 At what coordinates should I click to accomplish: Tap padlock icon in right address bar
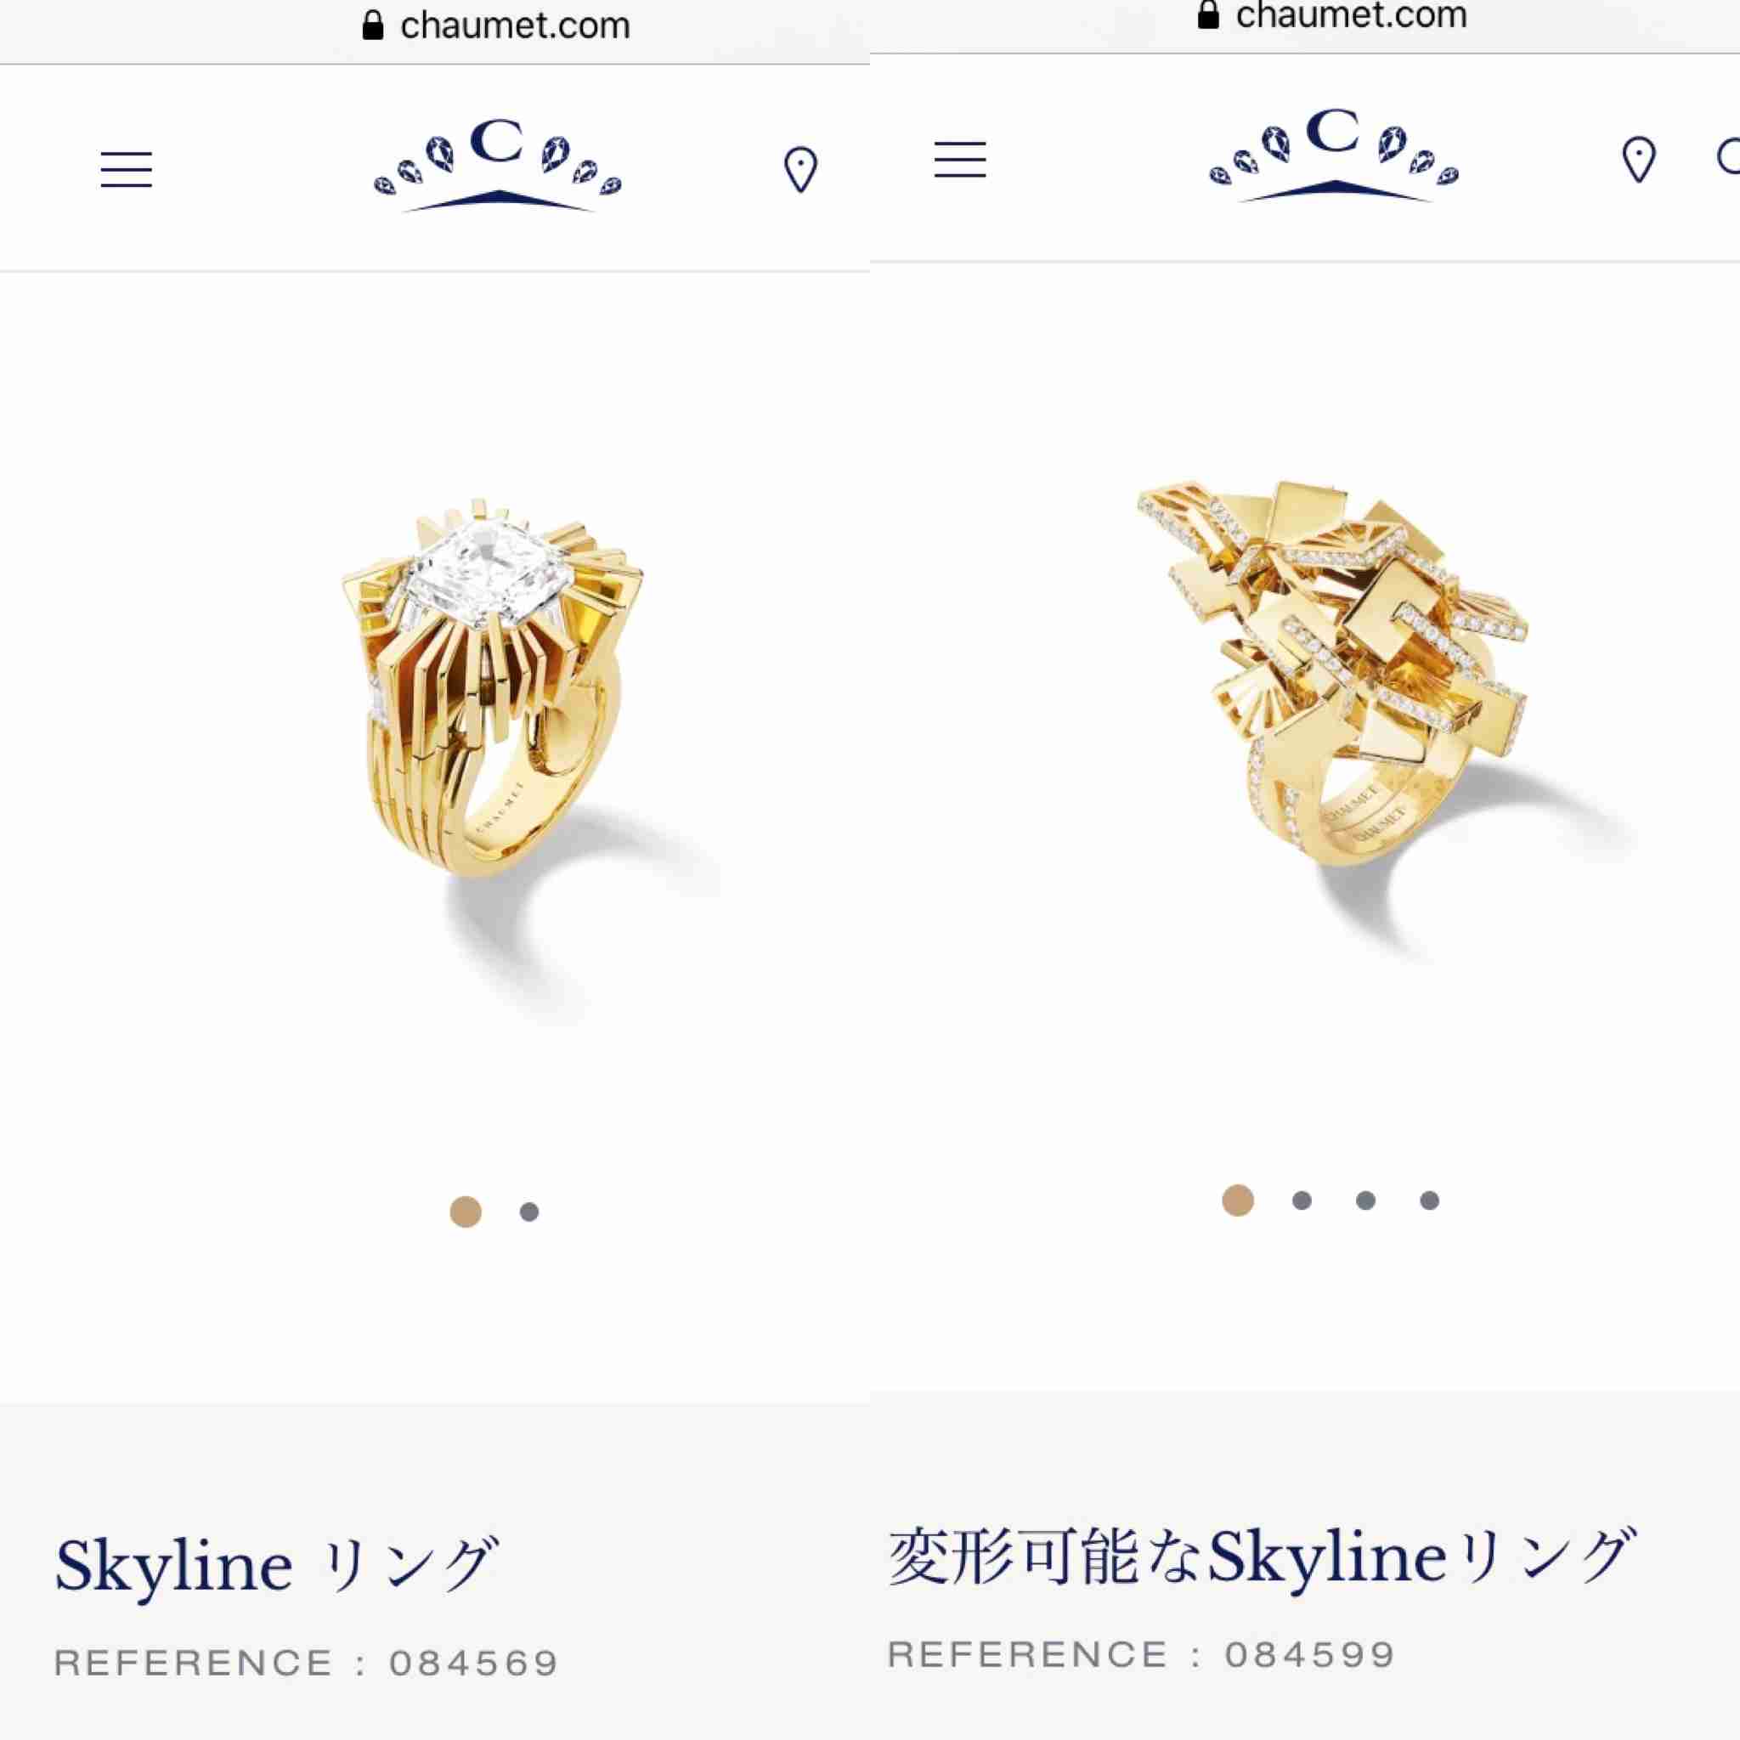(1208, 14)
